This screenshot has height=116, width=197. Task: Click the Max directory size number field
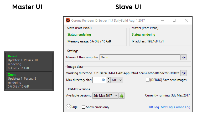(x=100, y=80)
